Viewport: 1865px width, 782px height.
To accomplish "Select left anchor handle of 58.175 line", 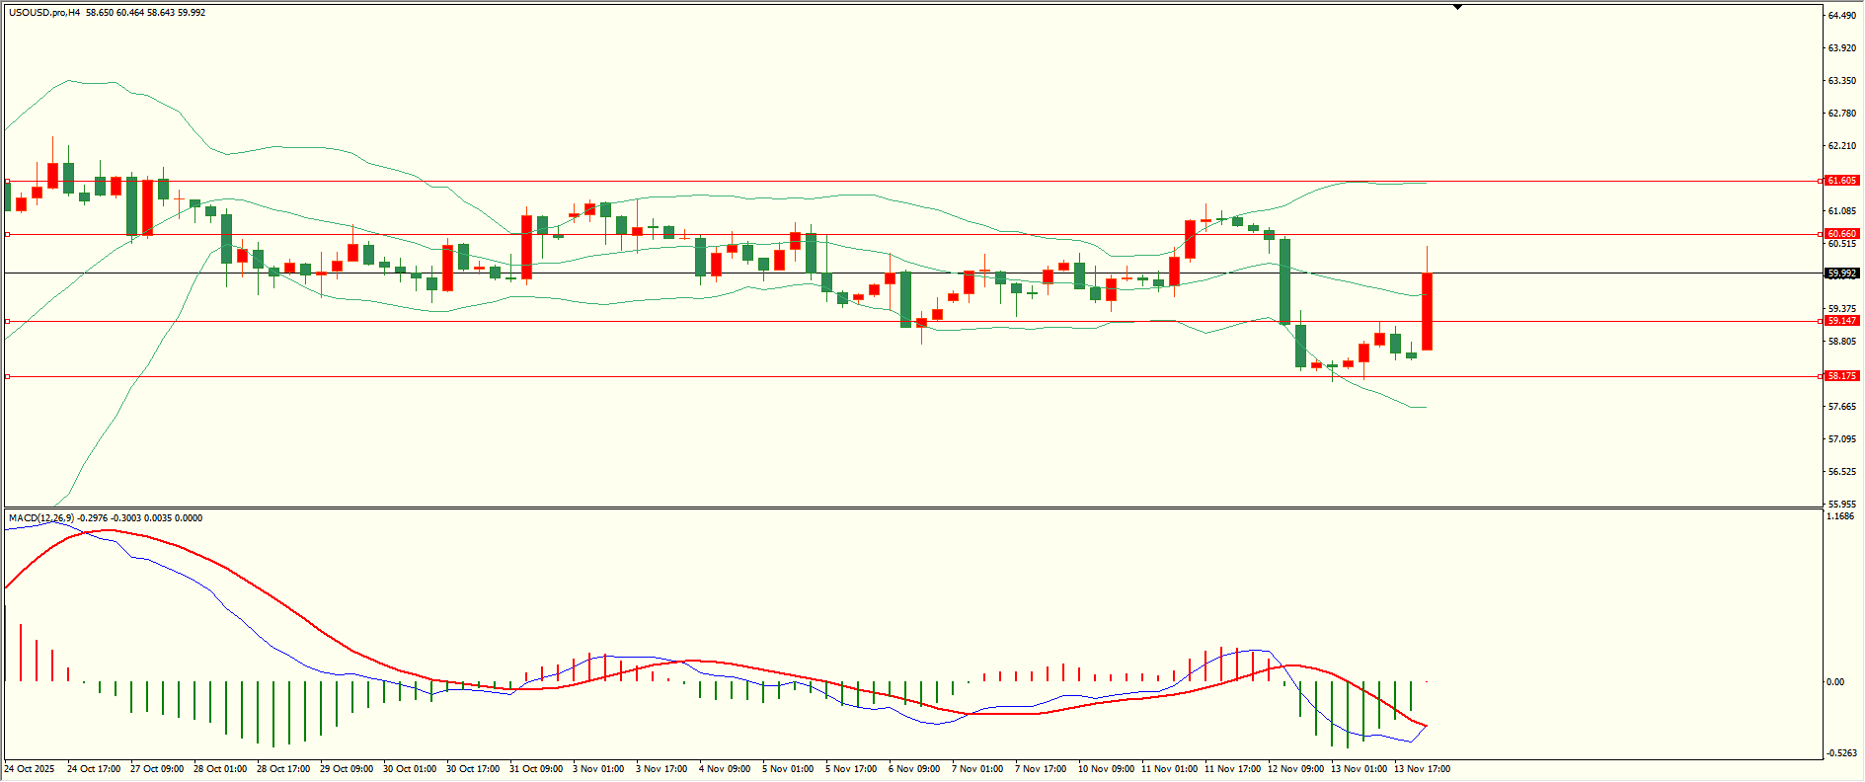I will 8,376.
